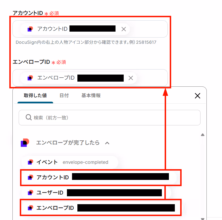Screen dimensions: 222x220
Task: Click the DocuSign icon in the エンベロープID field chip
Action: (30, 78)
